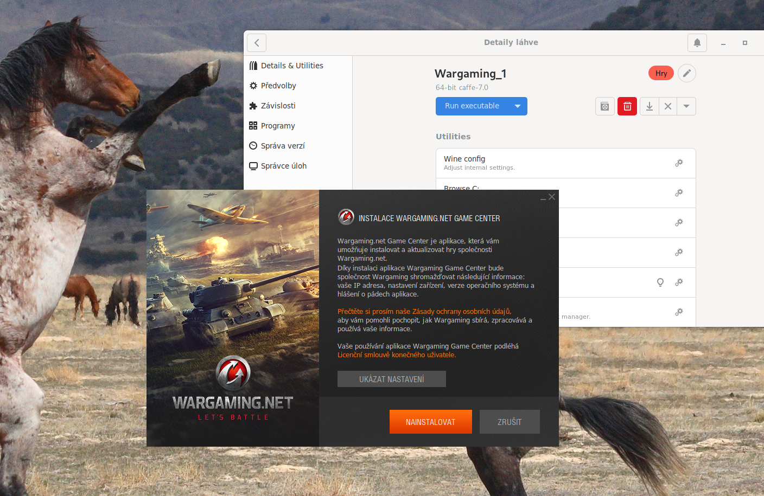Expand the Run executable dropdown arrow
Image resolution: width=764 pixels, height=496 pixels.
(x=518, y=106)
